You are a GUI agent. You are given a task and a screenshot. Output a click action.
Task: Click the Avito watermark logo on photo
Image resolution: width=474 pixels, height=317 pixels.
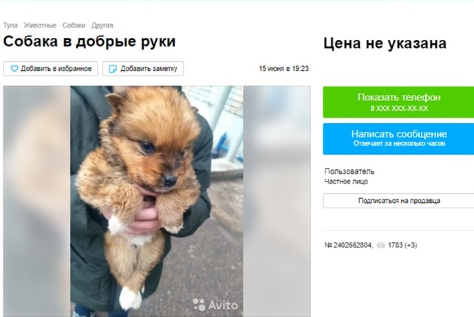215,305
